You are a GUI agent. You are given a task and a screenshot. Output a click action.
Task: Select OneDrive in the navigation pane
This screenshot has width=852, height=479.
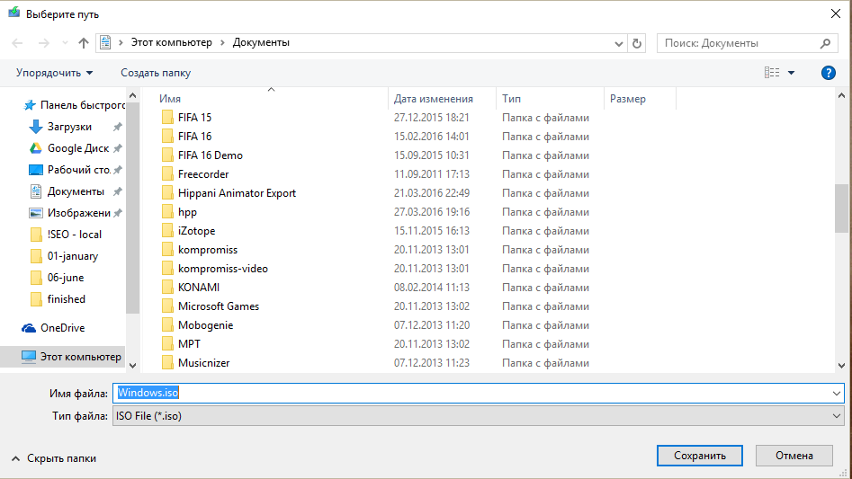coord(62,328)
